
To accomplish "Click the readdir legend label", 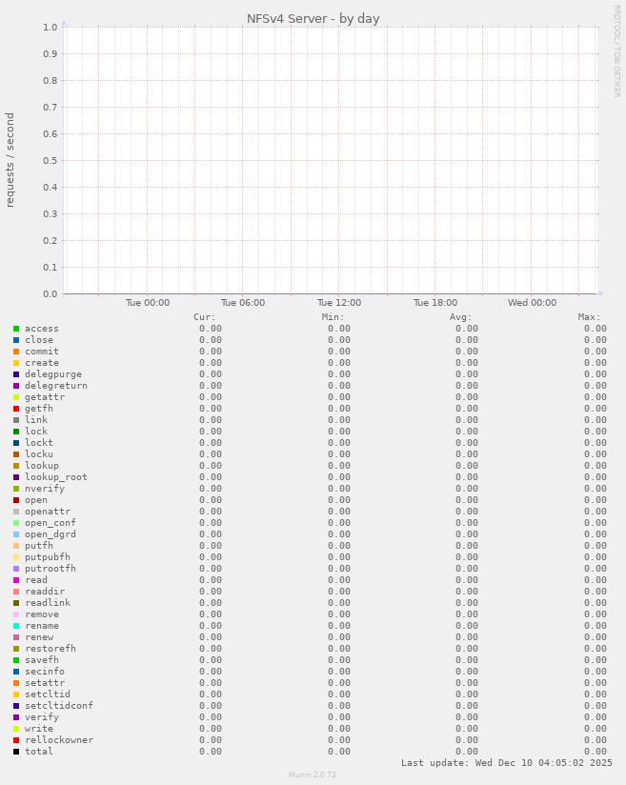I will [45, 592].
